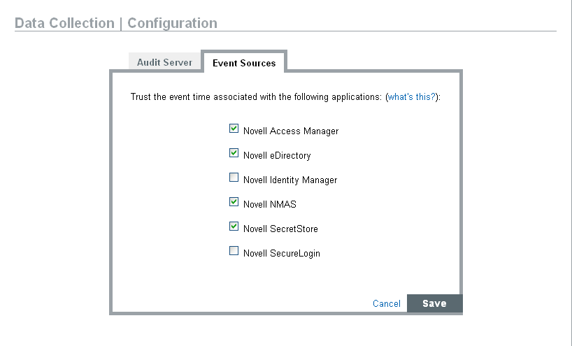
Task: Click the Novell SecureLogin label text
Action: pyautogui.click(x=282, y=253)
